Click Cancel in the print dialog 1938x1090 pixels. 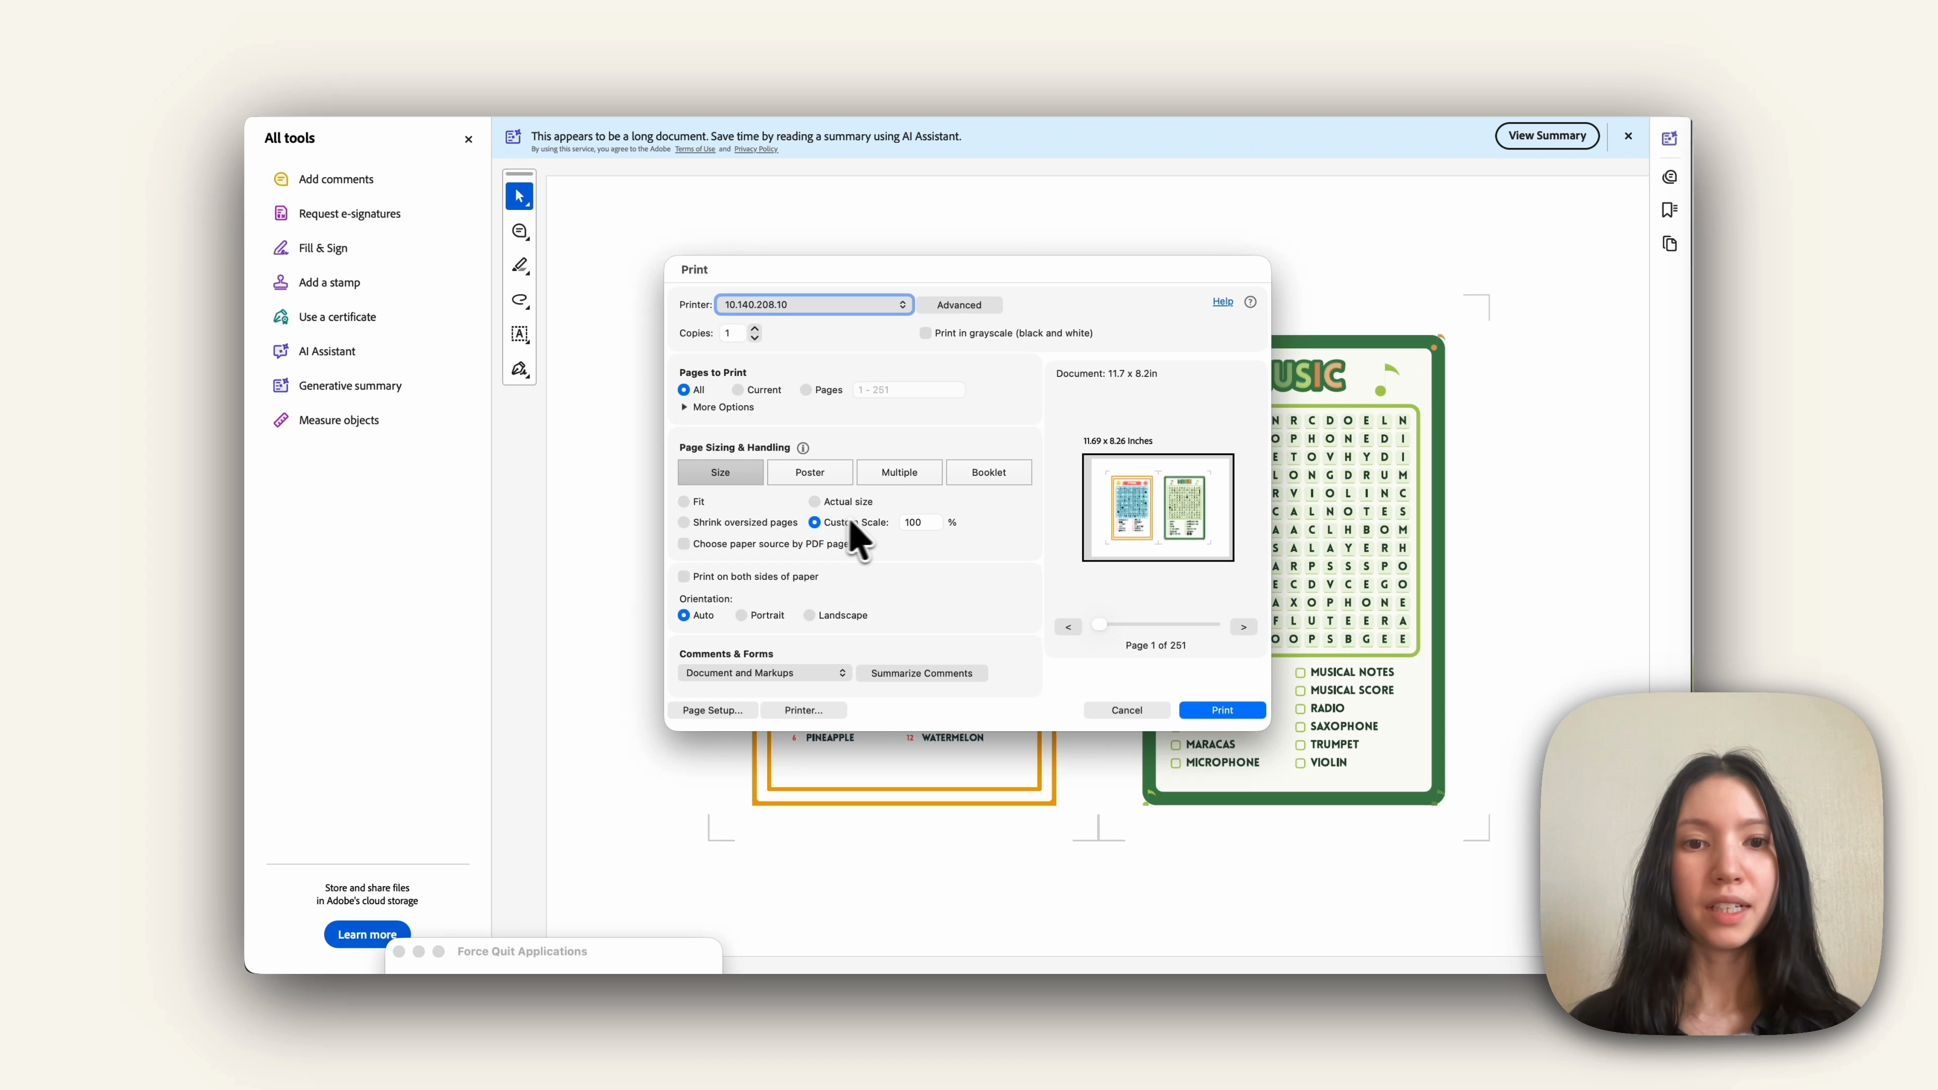point(1127,710)
